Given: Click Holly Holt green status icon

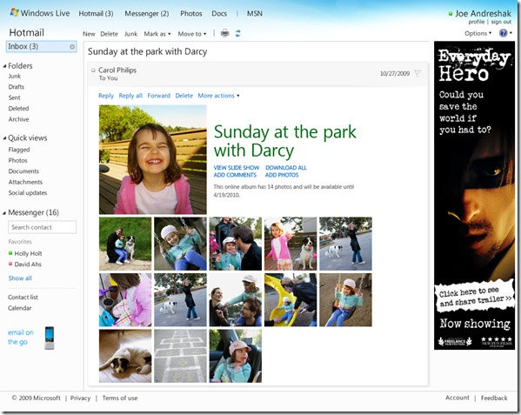Looking at the screenshot, I should 10,253.
